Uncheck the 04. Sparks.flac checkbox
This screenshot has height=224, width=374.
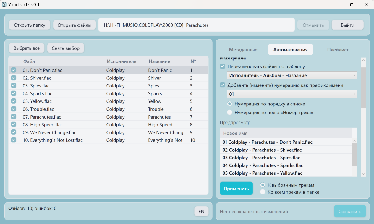[x=14, y=93]
